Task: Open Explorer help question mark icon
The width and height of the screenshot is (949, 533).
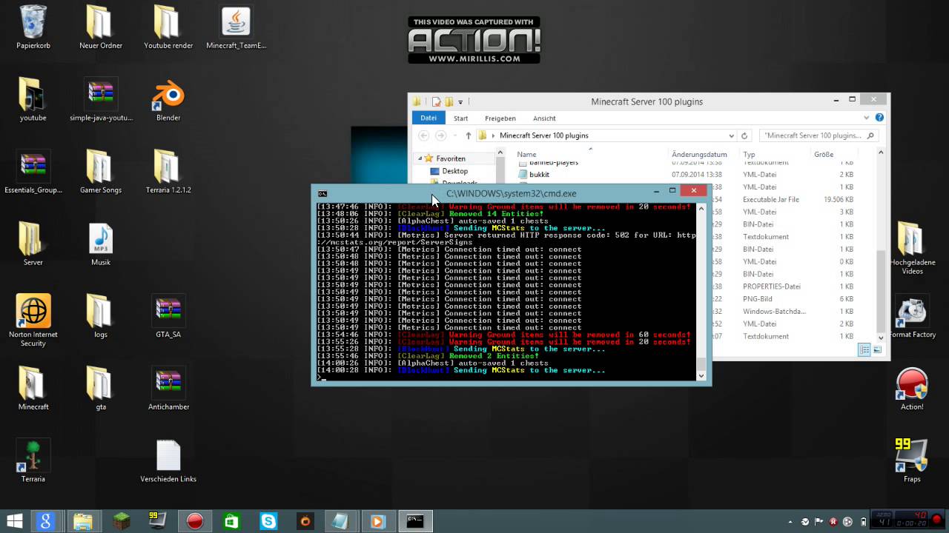Action: (879, 118)
